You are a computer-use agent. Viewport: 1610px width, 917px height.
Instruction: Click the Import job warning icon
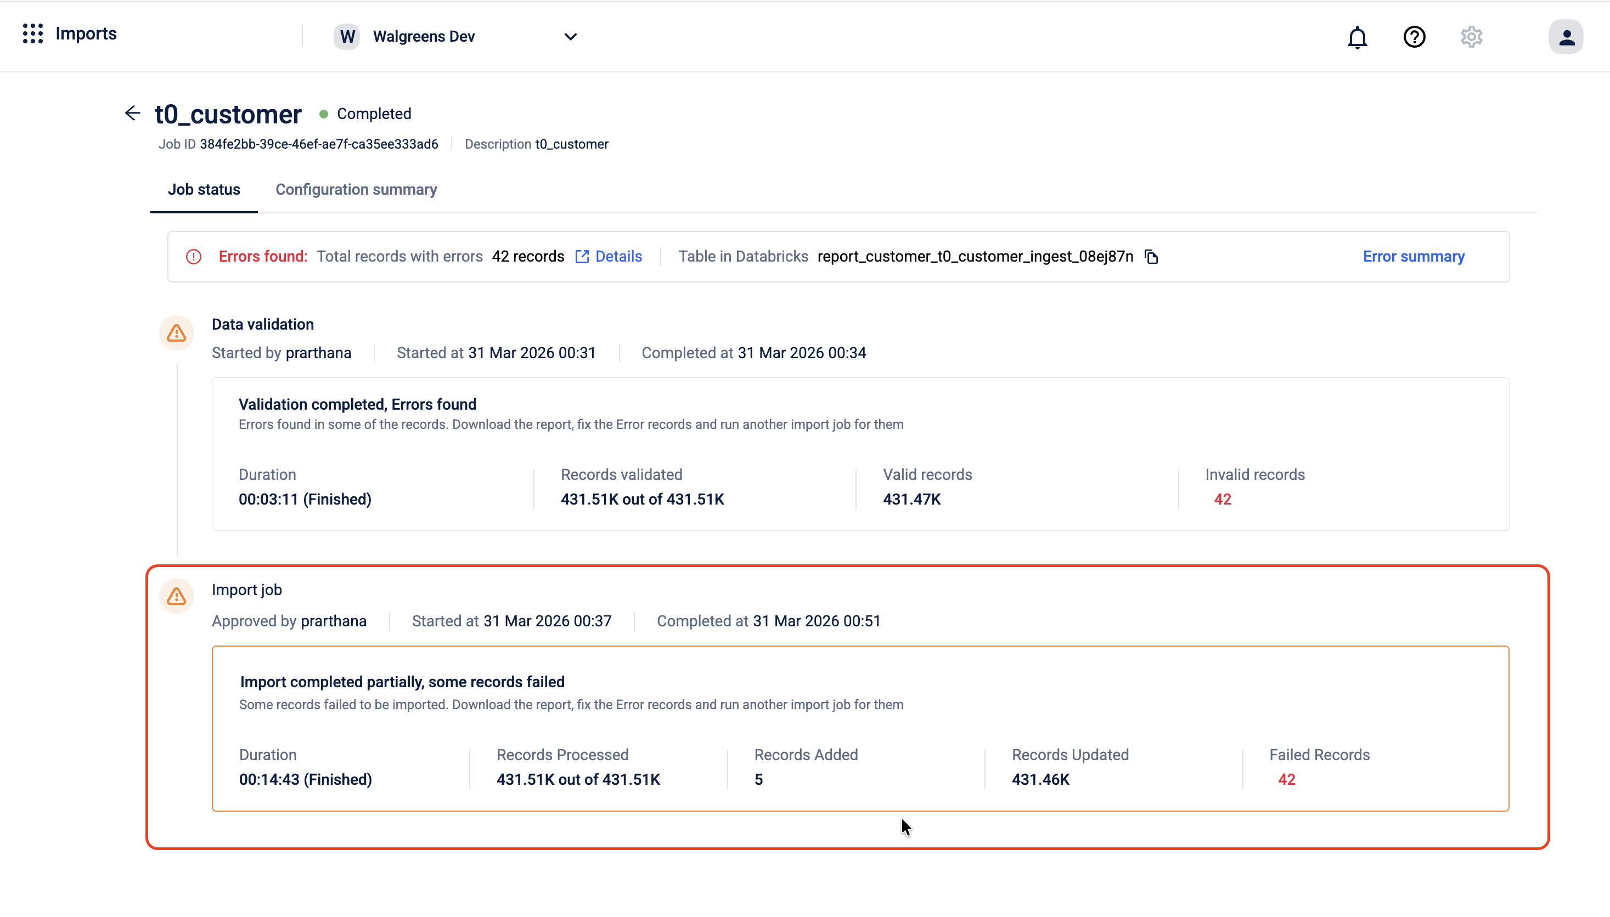(177, 596)
